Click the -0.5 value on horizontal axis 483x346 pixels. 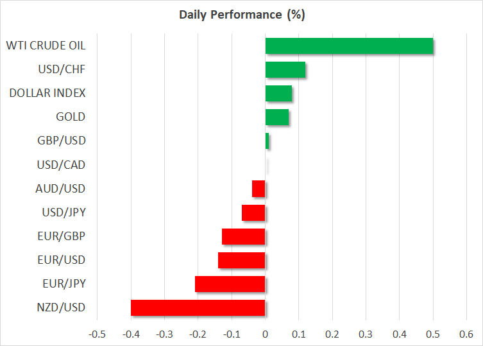click(x=97, y=334)
